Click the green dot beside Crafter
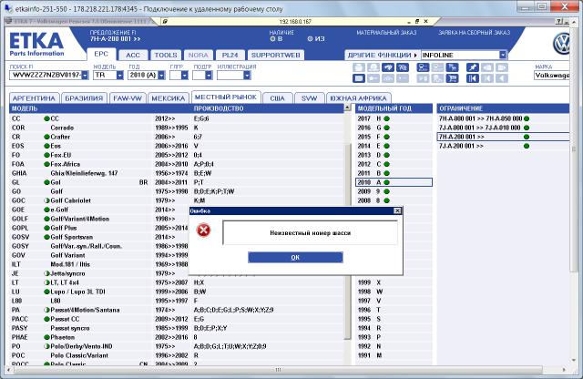 tap(46, 137)
